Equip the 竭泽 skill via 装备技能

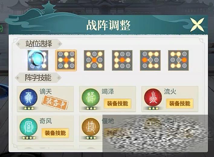118,103
